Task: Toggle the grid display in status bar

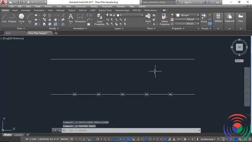Action: 72,139
